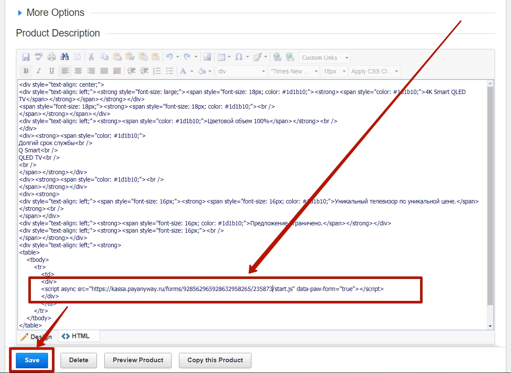The image size is (511, 373).
Task: Click Paste as HTML icon
Action: point(156,57)
